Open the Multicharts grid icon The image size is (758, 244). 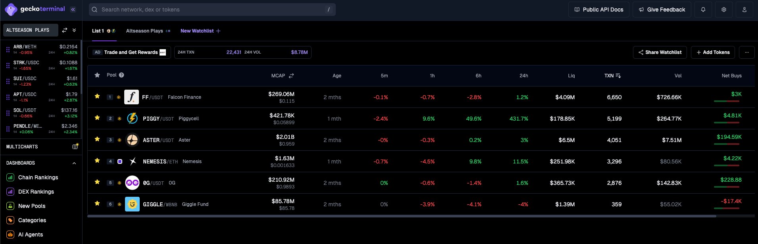pyautogui.click(x=75, y=147)
